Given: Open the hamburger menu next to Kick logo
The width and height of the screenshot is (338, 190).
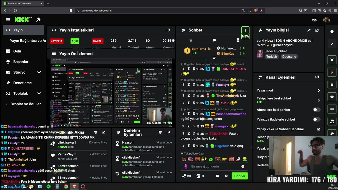Looking at the screenshot, I should (8, 20).
